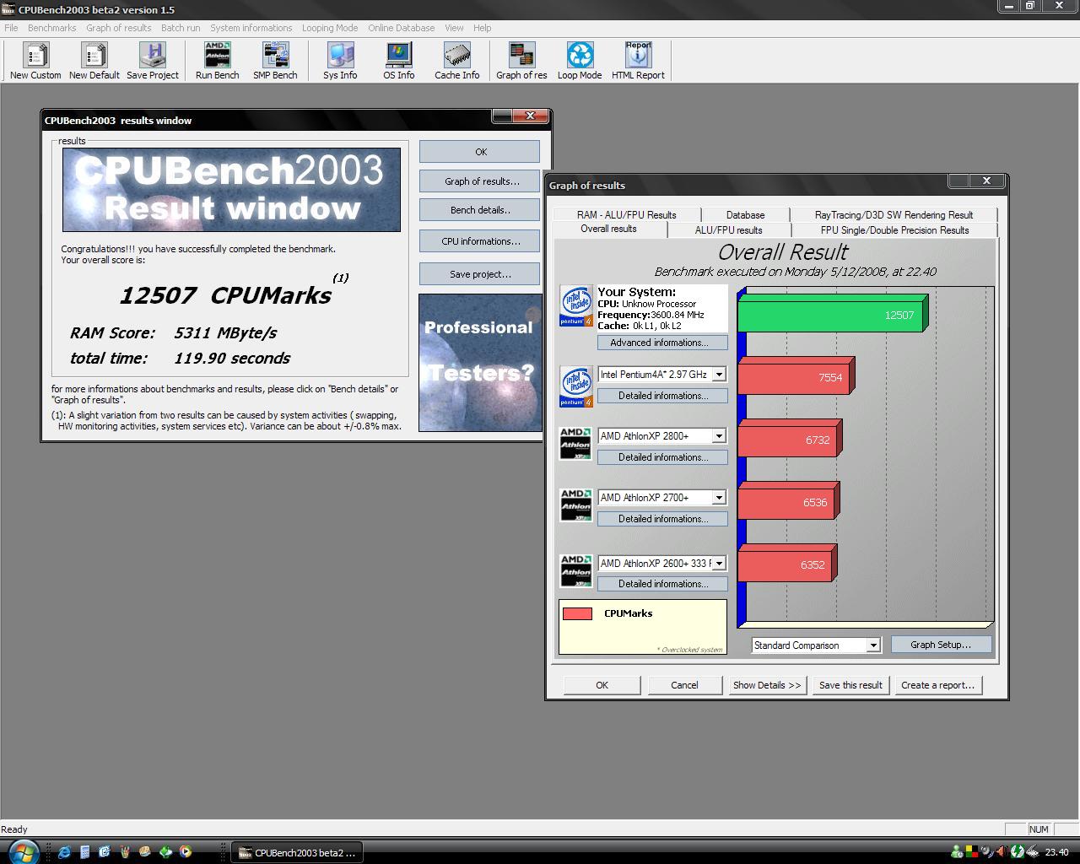Select the Overall results tab
Screen dimensions: 1080x864
pos(608,229)
